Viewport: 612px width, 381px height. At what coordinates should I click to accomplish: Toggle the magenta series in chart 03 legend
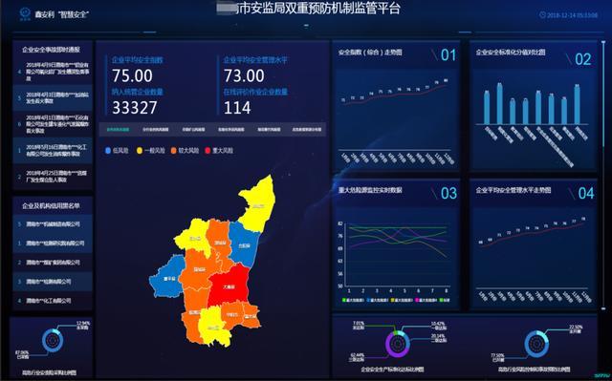[x=426, y=300]
